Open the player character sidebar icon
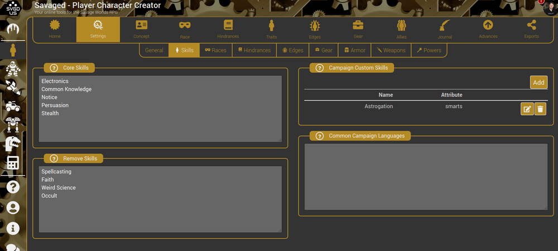This screenshot has height=251, width=558. click(13, 50)
